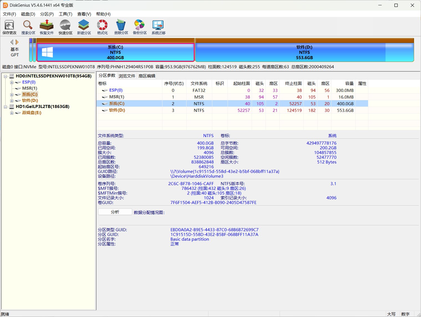Click the 删除分区 (Delete Partition) icon

click(121, 27)
